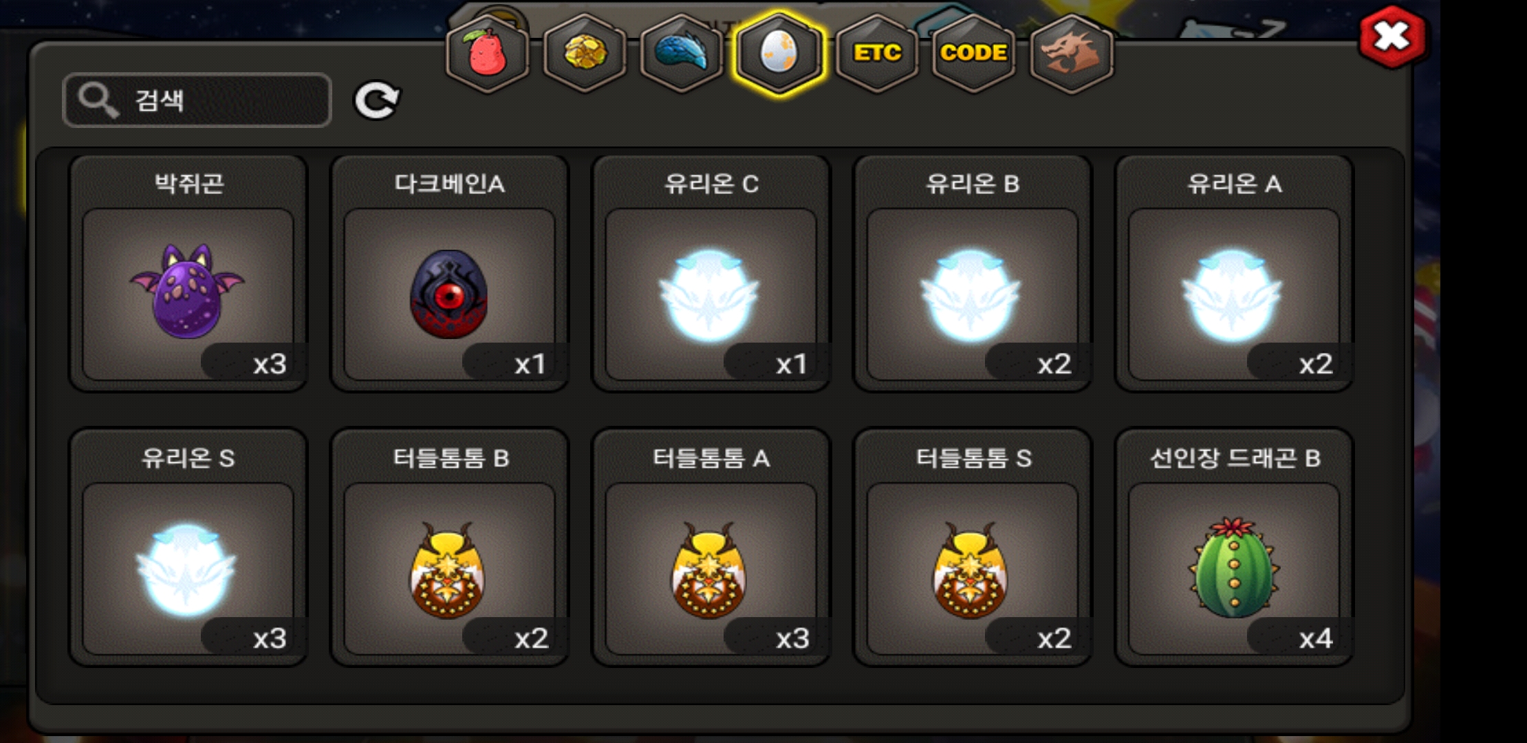Viewport: 1527px width, 743px height.
Task: Choose the 유리온 C glowing egg
Action: coord(711,274)
